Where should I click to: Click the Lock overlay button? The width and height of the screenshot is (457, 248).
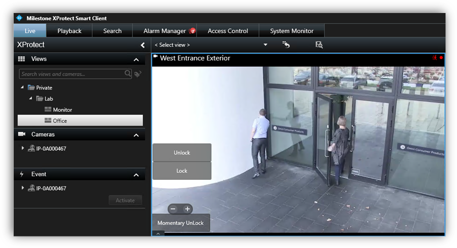182,171
